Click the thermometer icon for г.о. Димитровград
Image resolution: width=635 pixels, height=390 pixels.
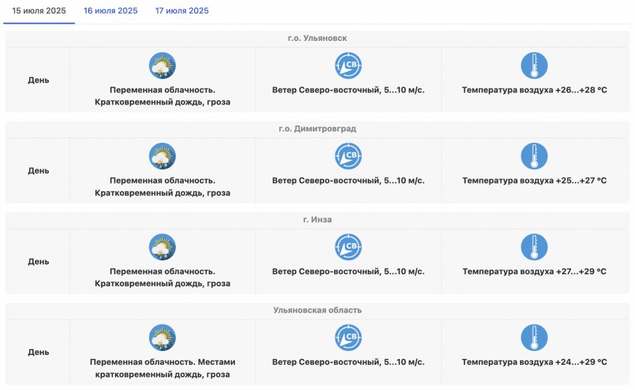[x=534, y=156]
